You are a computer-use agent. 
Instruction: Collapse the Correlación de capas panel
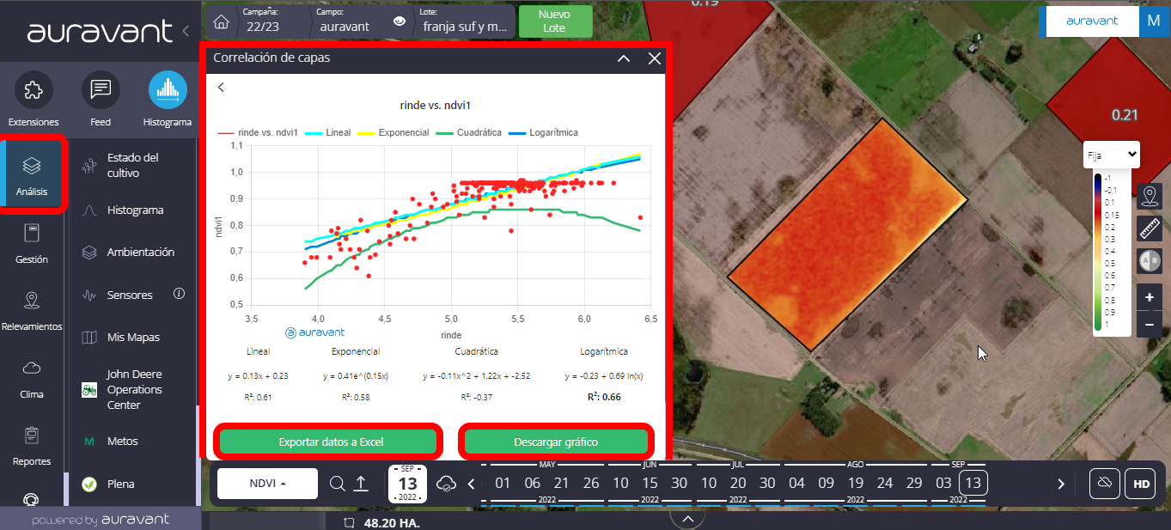click(624, 58)
